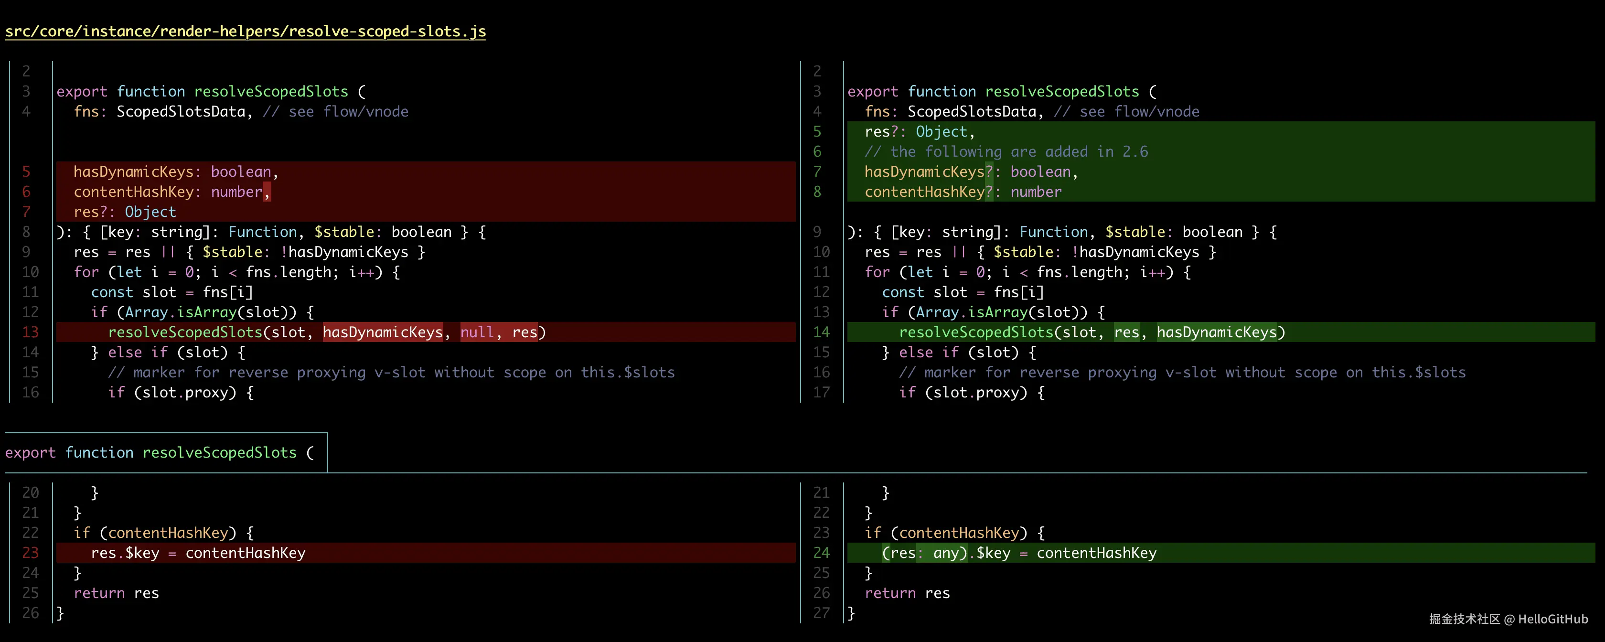This screenshot has height=642, width=1605.
Task: Click the added '(res: any).$key' line
Action: [1019, 553]
